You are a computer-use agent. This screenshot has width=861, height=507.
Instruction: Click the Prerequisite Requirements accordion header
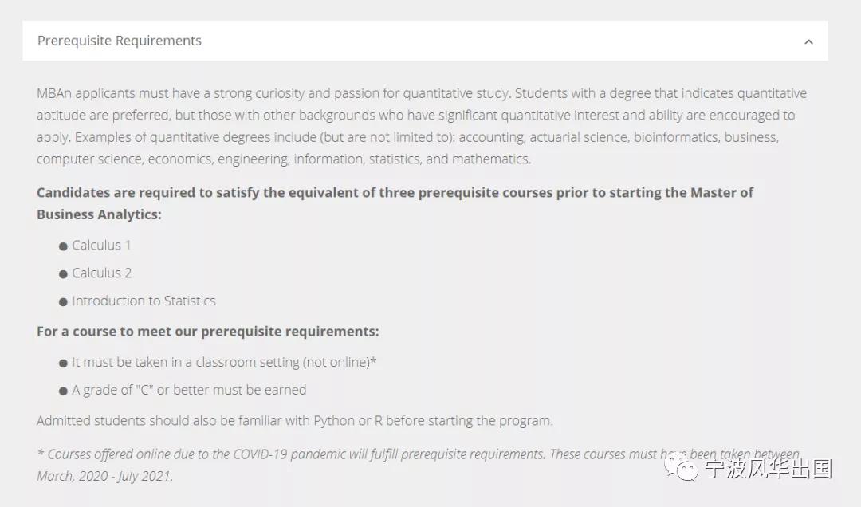(x=425, y=41)
